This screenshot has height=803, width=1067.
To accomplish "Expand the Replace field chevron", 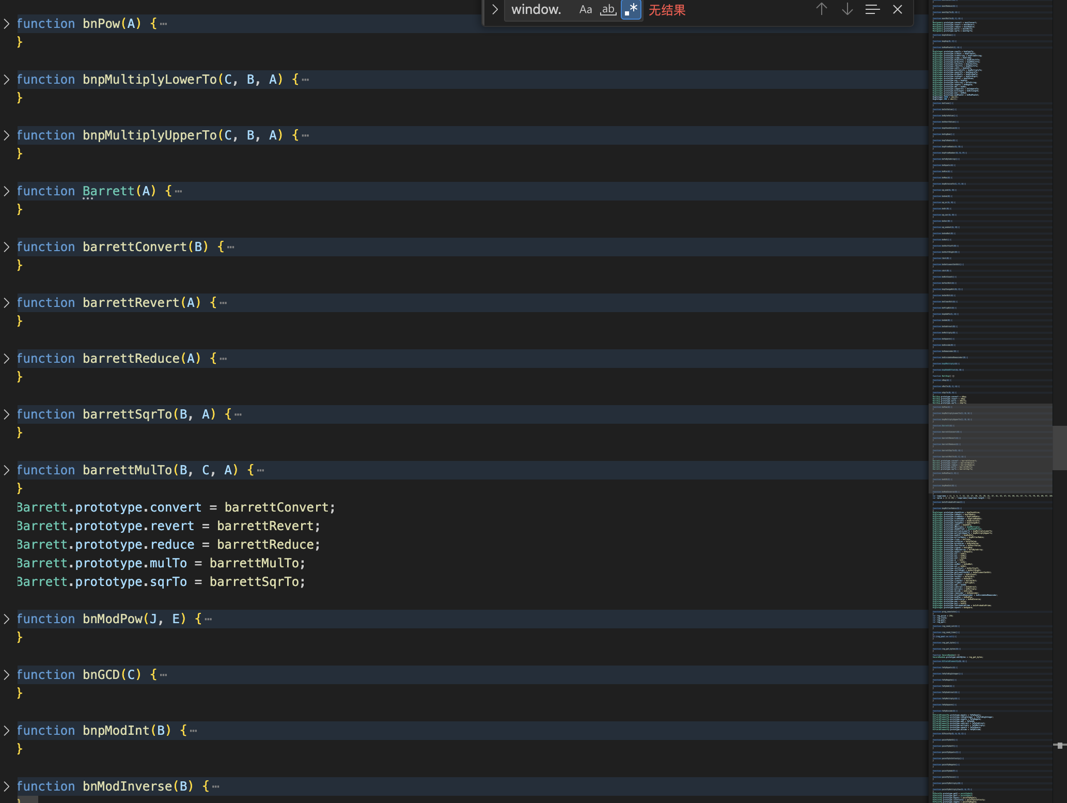I will point(495,9).
